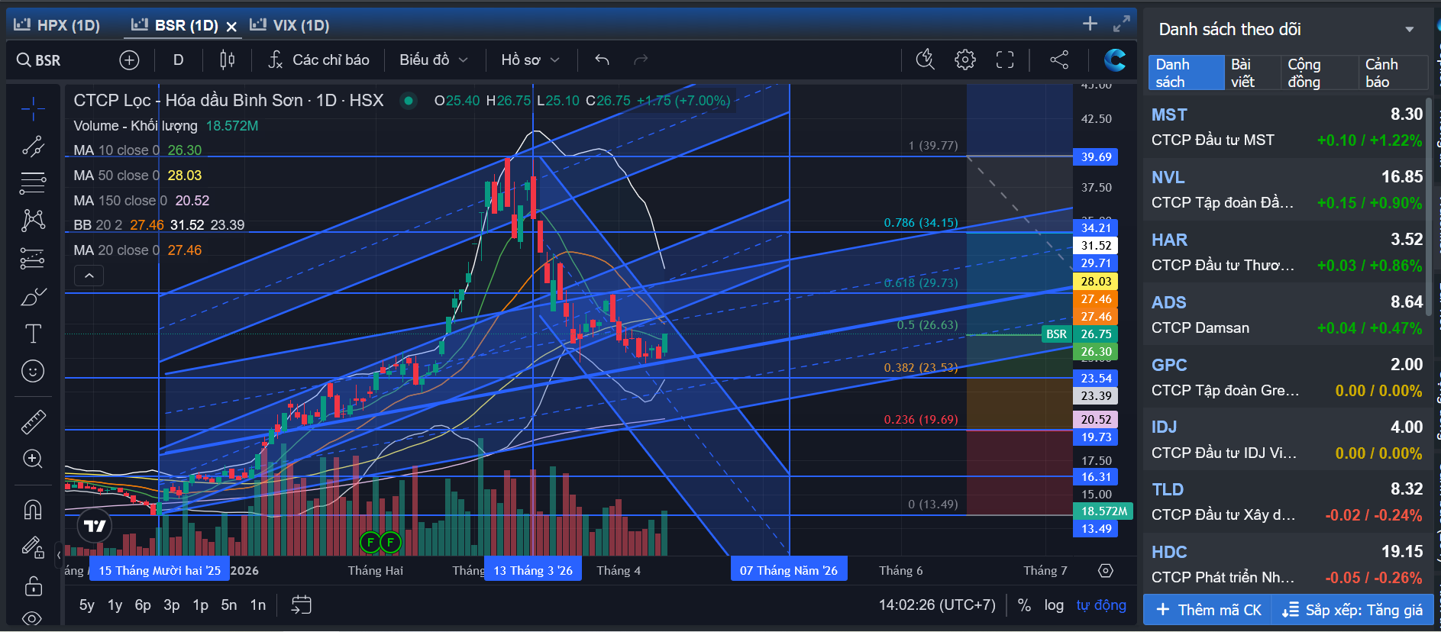Image resolution: width=1441 pixels, height=632 pixels.
Task: Toggle stay-in-drawing-mode pencil lock
Action: 33,547
